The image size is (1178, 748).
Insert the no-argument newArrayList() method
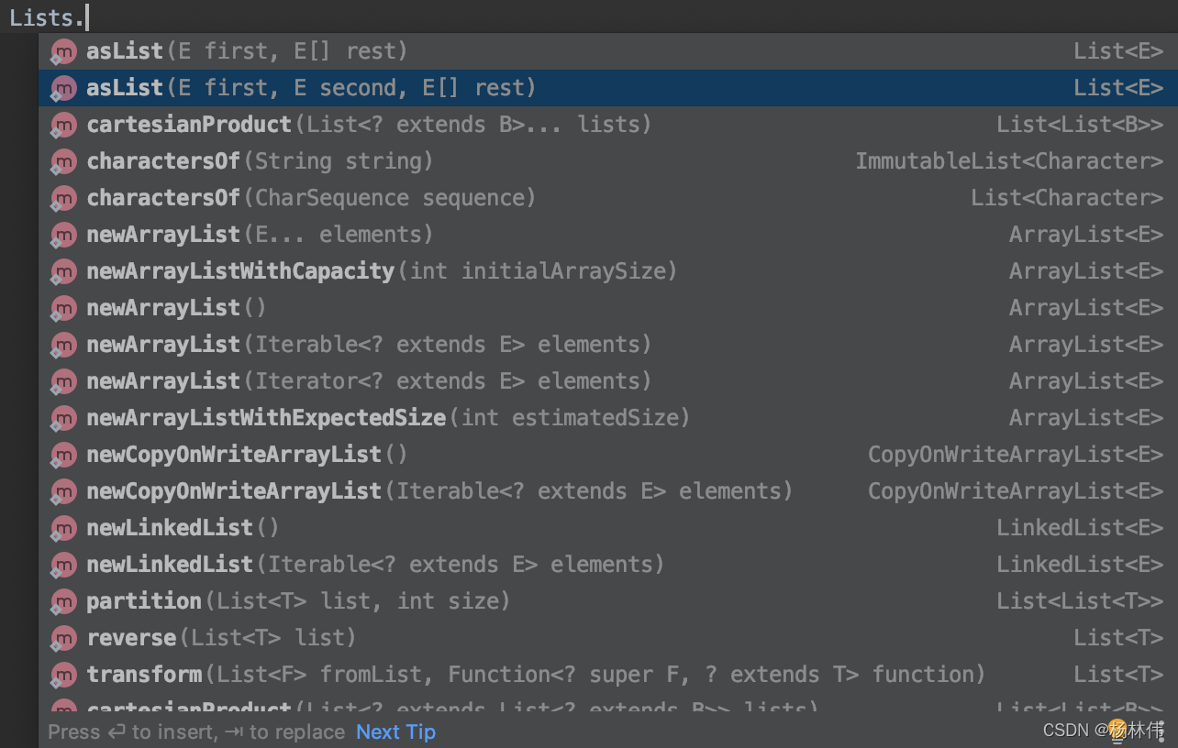(x=608, y=308)
